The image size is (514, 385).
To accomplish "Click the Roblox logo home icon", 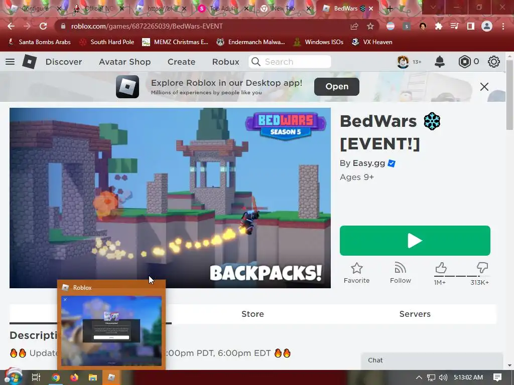I will [29, 62].
